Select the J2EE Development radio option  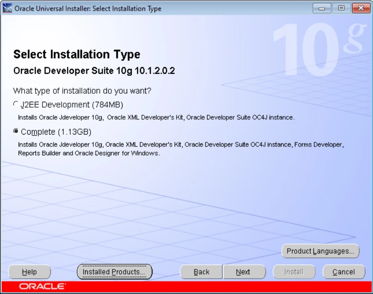click(x=16, y=104)
